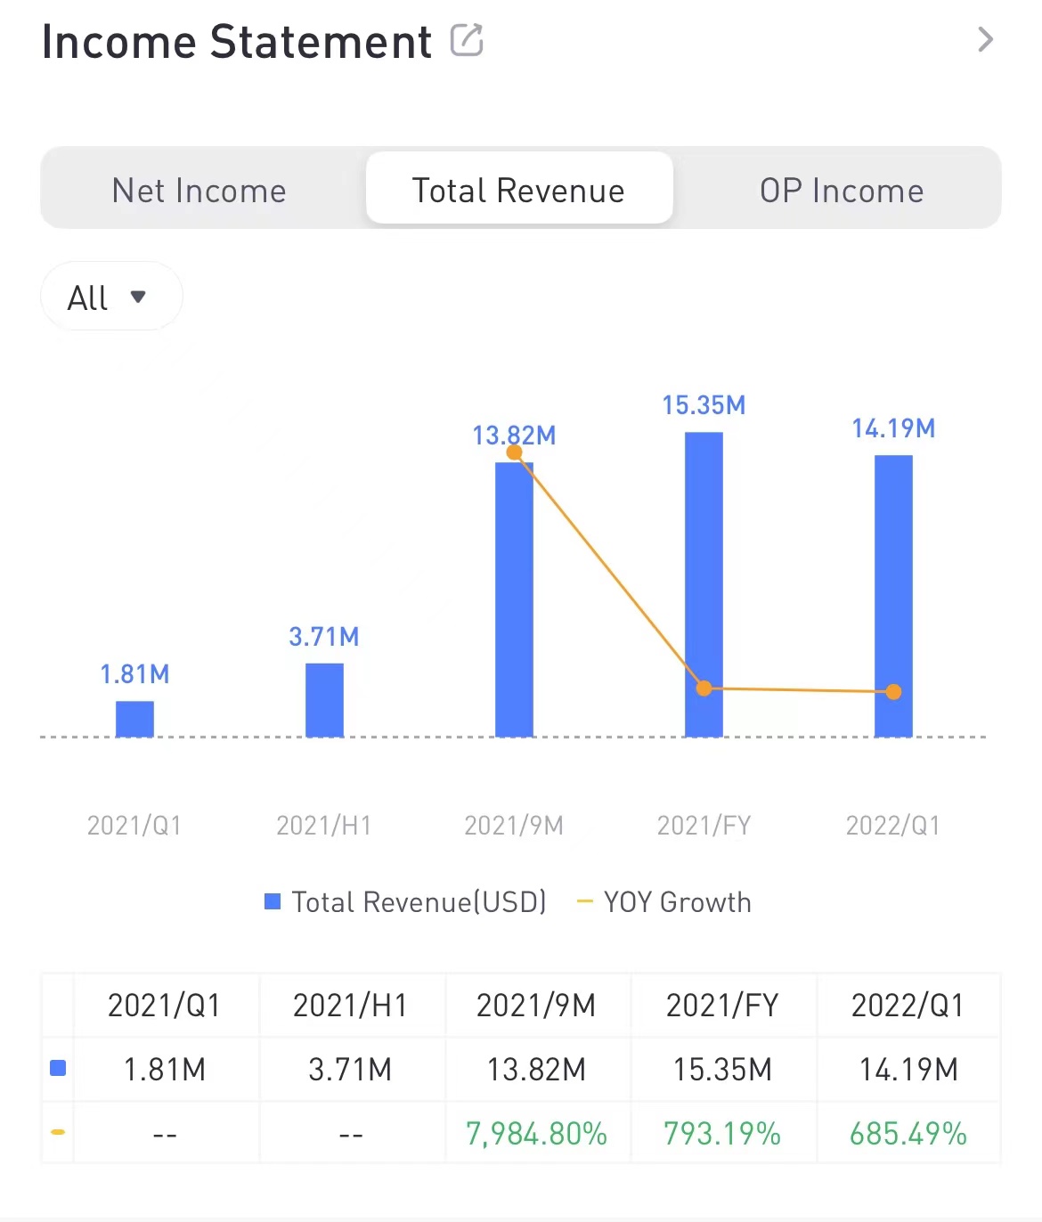Image resolution: width=1042 pixels, height=1222 pixels.
Task: Open the All period dropdown
Action: (110, 297)
